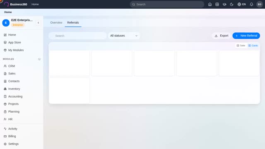Click the HR icon in the sidebar

(5, 119)
